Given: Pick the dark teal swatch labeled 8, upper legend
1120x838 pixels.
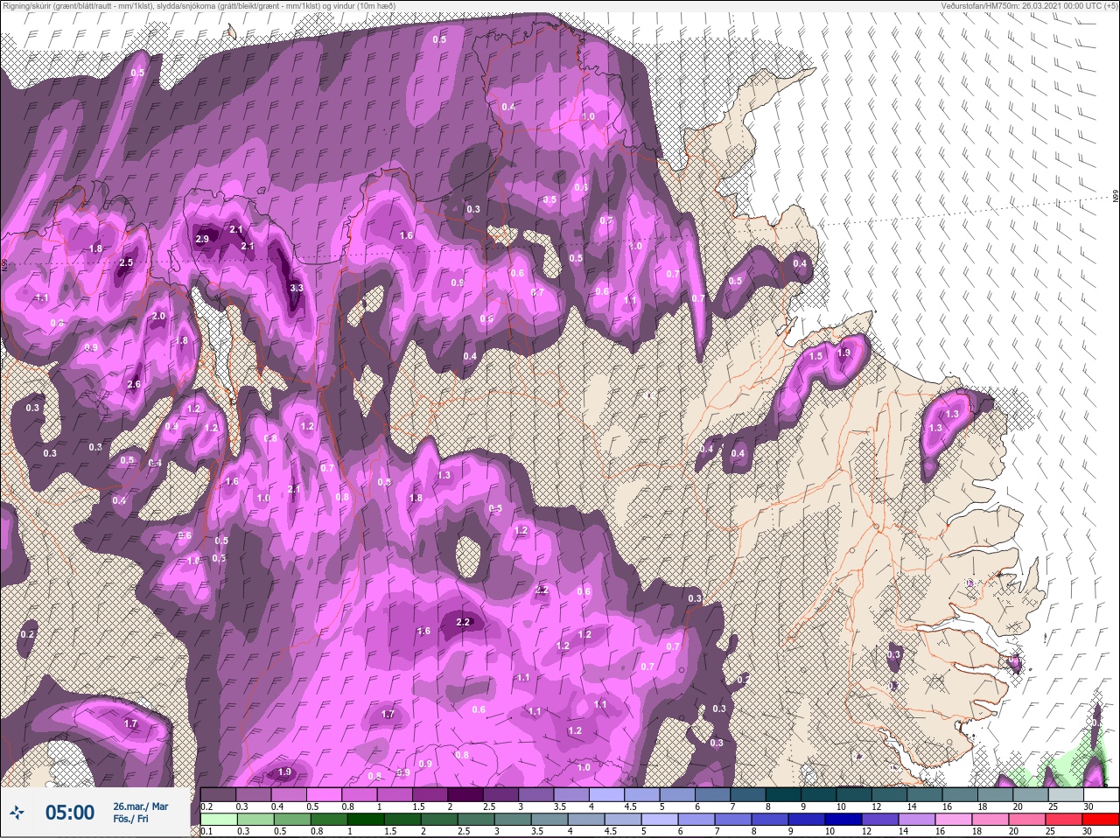Looking at the screenshot, I should pos(784,795).
